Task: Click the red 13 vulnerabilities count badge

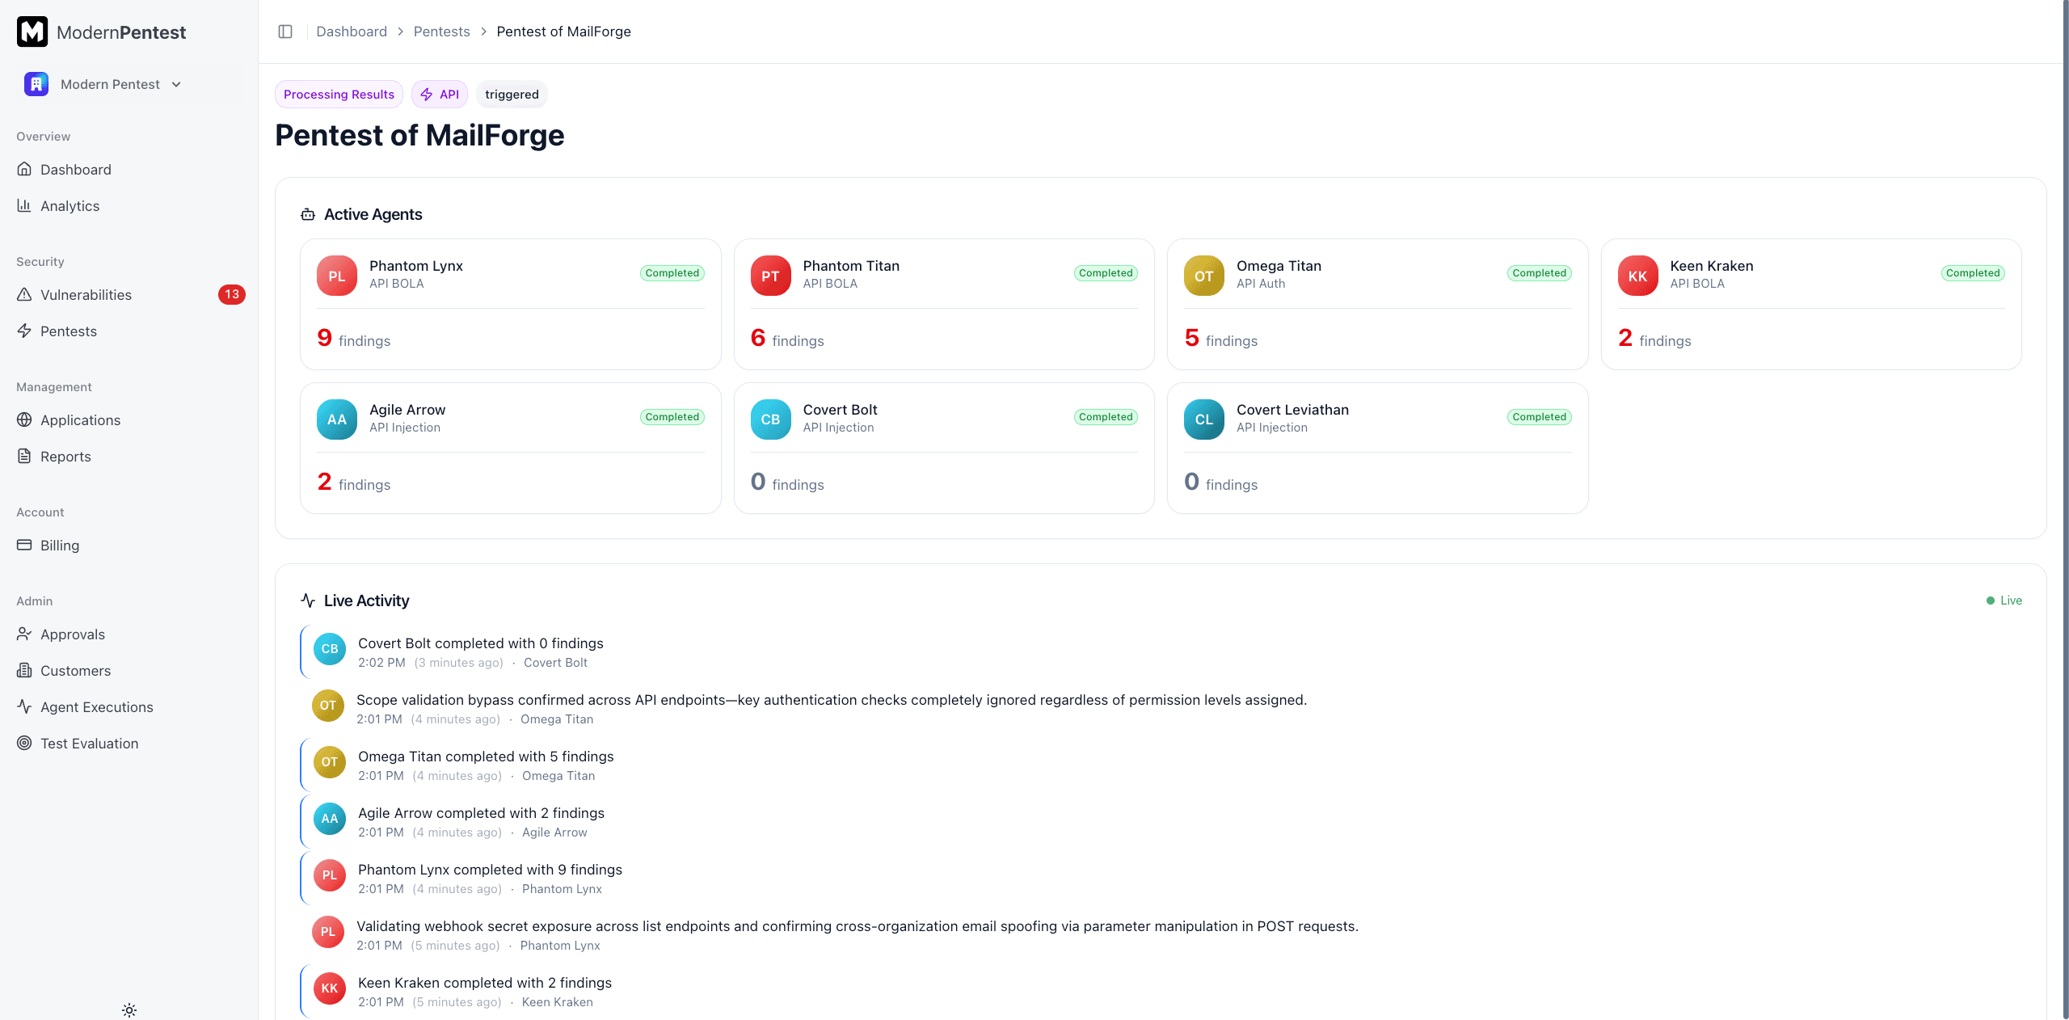Action: pos(232,294)
